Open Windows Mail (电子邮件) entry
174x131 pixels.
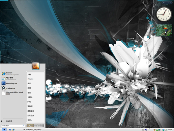(9, 79)
